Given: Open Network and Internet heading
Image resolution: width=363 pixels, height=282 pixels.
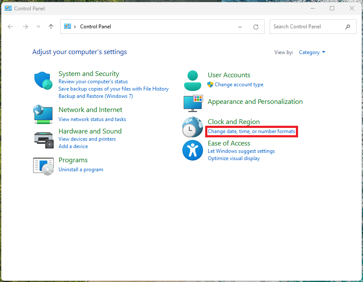Looking at the screenshot, I should [90, 110].
